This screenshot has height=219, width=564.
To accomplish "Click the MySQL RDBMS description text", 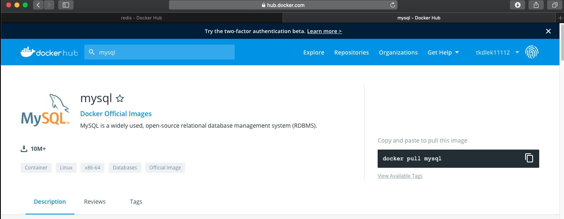I will point(199,126).
